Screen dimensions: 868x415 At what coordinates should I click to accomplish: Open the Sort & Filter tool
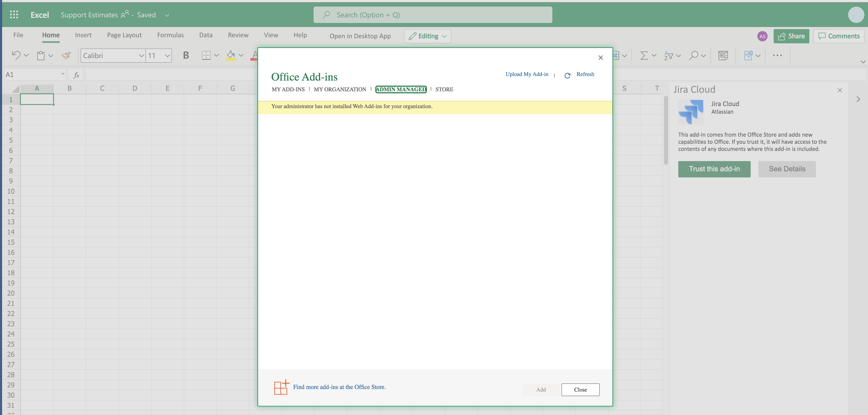click(x=669, y=55)
